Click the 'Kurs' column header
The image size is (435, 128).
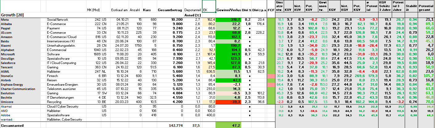(149, 10)
